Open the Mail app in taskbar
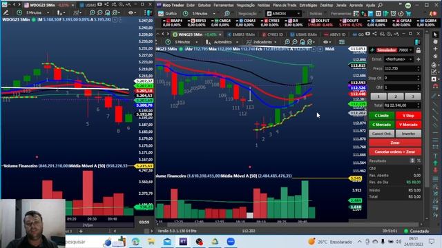 [x=167, y=242]
